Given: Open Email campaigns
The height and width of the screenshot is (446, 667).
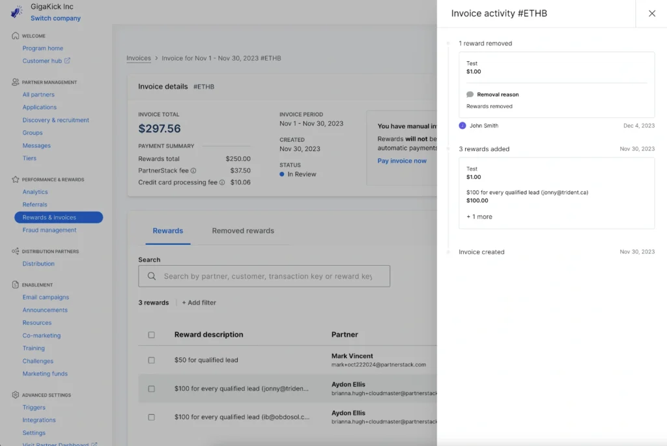Looking at the screenshot, I should tap(46, 297).
